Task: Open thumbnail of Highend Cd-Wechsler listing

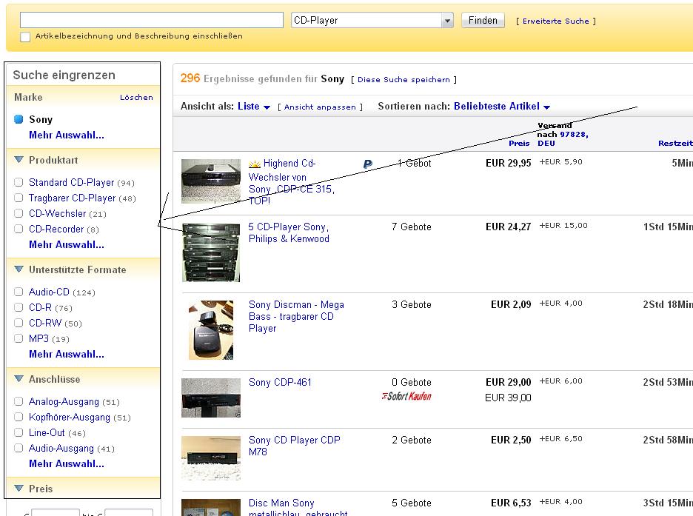Action: (x=211, y=181)
